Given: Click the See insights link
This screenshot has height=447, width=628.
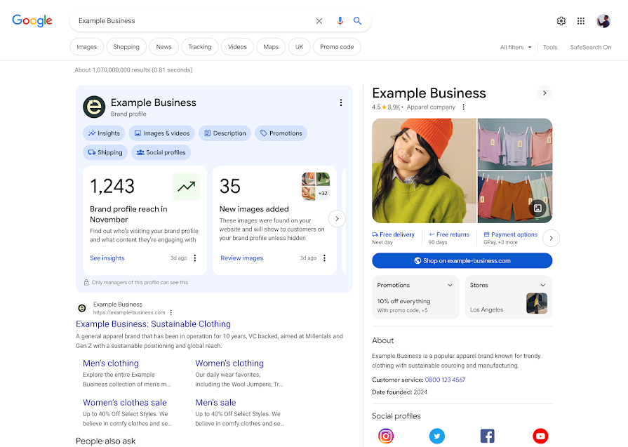Looking at the screenshot, I should tap(107, 258).
